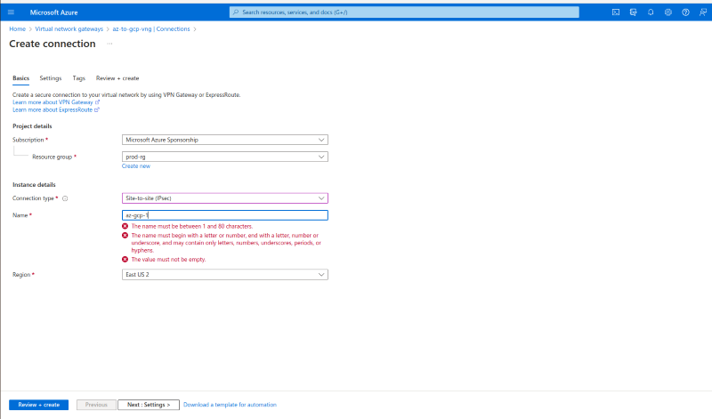Open the Azure portal hamburger menu

coord(12,12)
